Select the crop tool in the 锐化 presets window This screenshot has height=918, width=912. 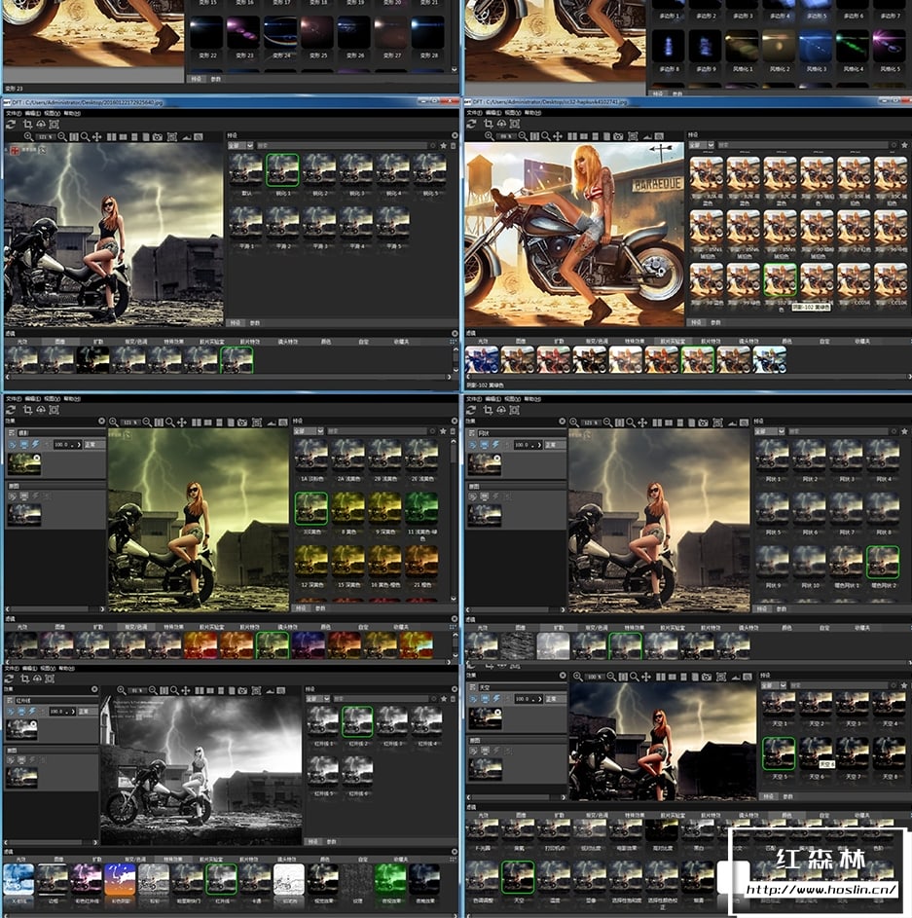27,124
